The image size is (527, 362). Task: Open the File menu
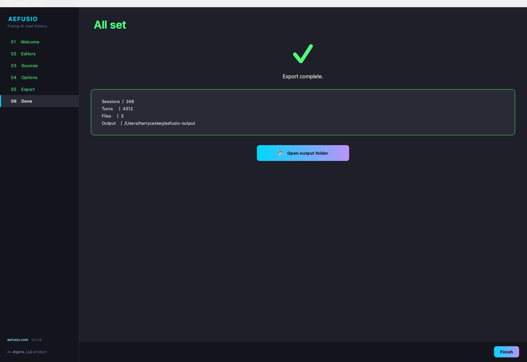click(x=7, y=3)
